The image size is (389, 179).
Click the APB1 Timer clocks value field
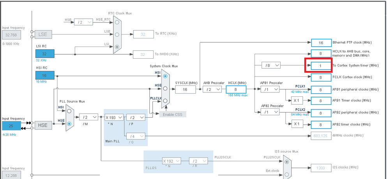point(321,101)
